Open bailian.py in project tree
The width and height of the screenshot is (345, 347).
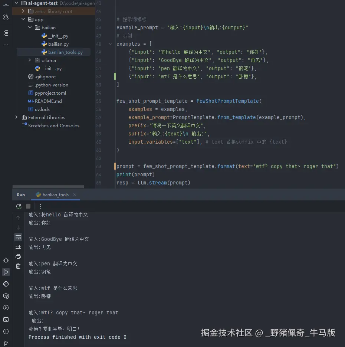pos(58,44)
